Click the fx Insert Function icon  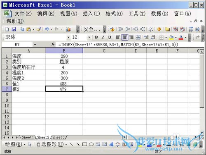[53, 44]
